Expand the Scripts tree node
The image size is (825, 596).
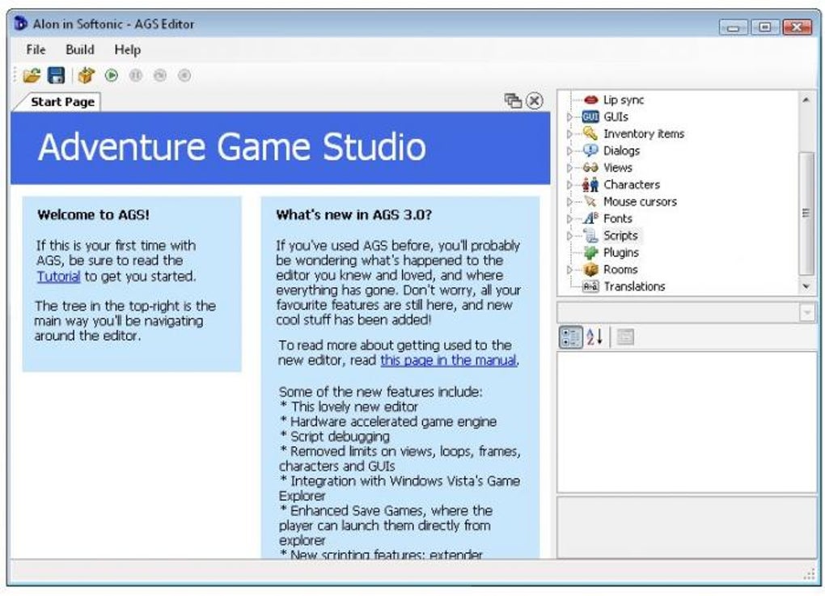click(569, 235)
